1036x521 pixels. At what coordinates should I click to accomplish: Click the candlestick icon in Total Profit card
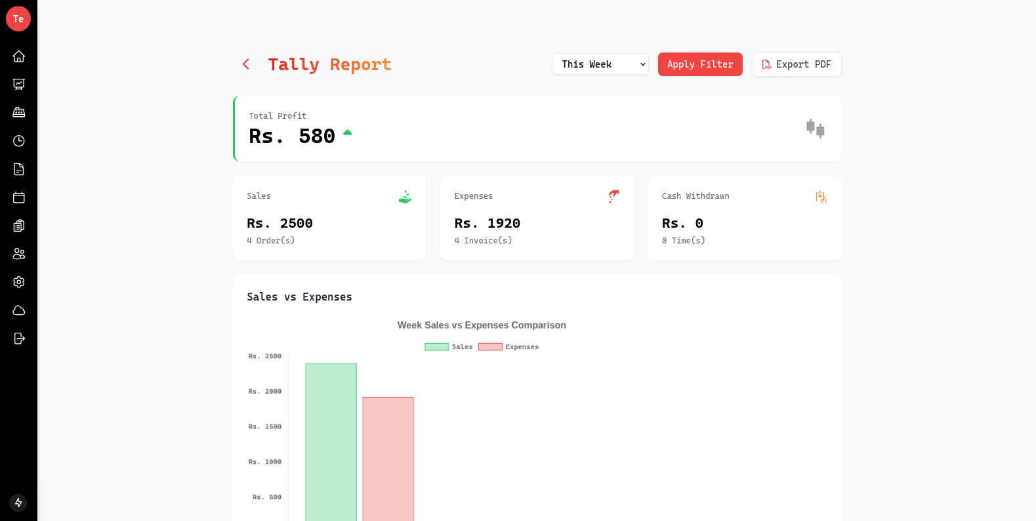point(816,129)
